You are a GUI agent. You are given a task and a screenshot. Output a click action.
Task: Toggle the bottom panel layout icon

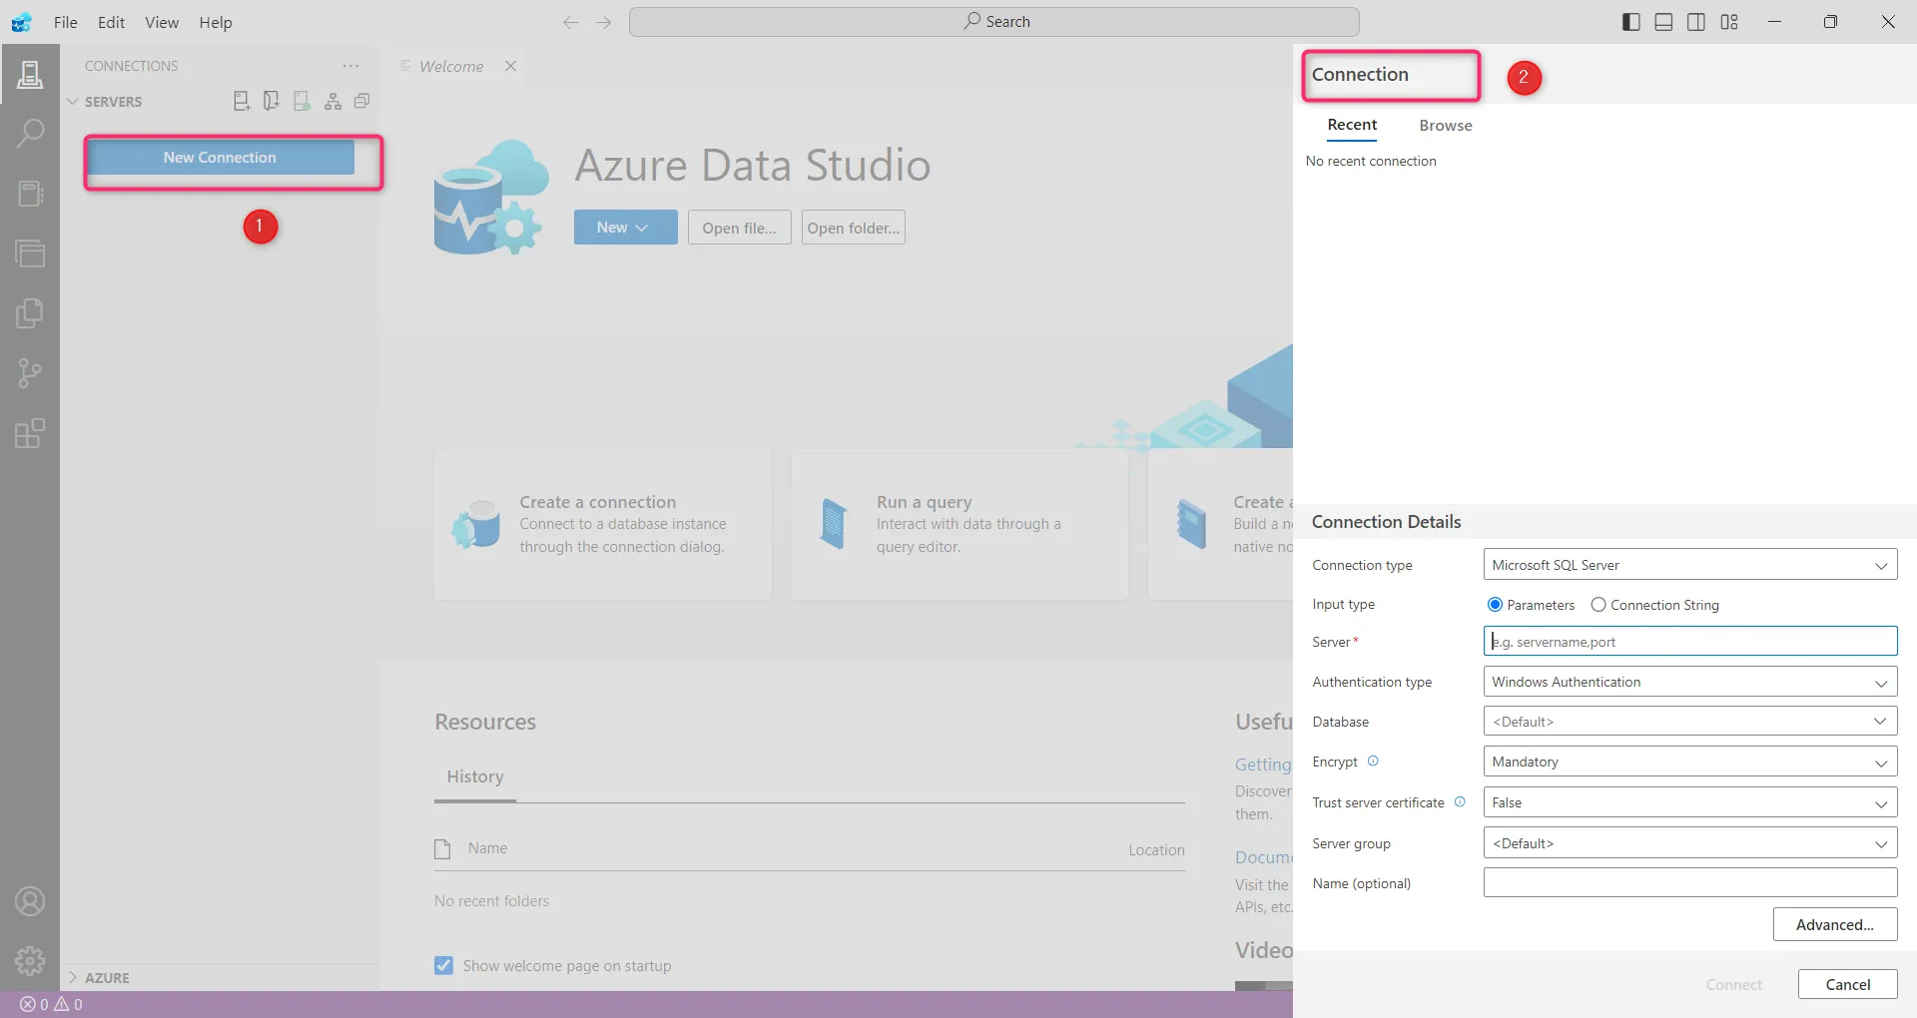pyautogui.click(x=1663, y=22)
